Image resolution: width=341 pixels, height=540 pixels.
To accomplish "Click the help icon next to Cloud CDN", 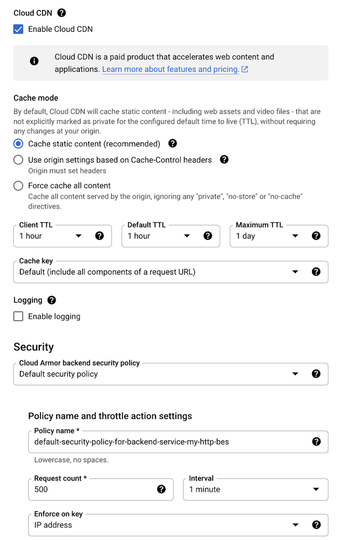I will pos(62,13).
